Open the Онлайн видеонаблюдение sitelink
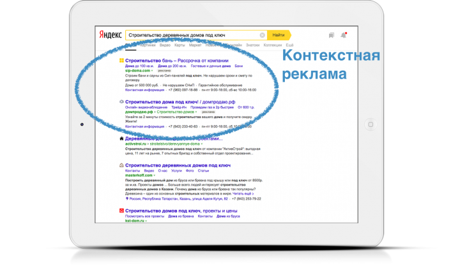 click(146, 107)
